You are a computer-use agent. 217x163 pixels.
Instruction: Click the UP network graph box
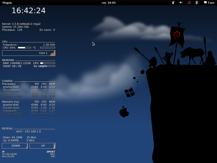point(43,146)
